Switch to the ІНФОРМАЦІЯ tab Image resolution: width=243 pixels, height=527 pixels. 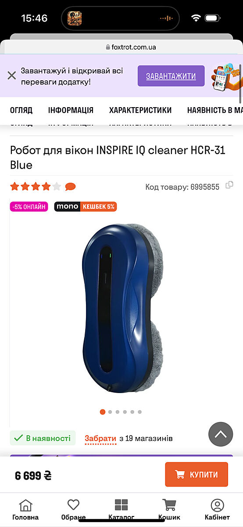pyautogui.click(x=71, y=110)
